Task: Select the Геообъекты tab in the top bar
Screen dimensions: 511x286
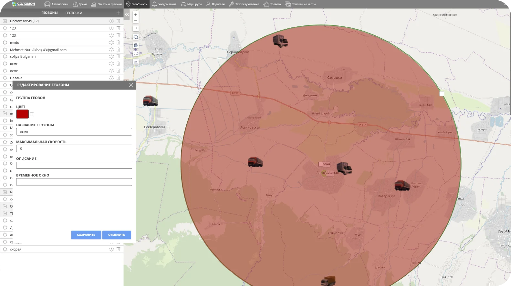Action: (137, 4)
